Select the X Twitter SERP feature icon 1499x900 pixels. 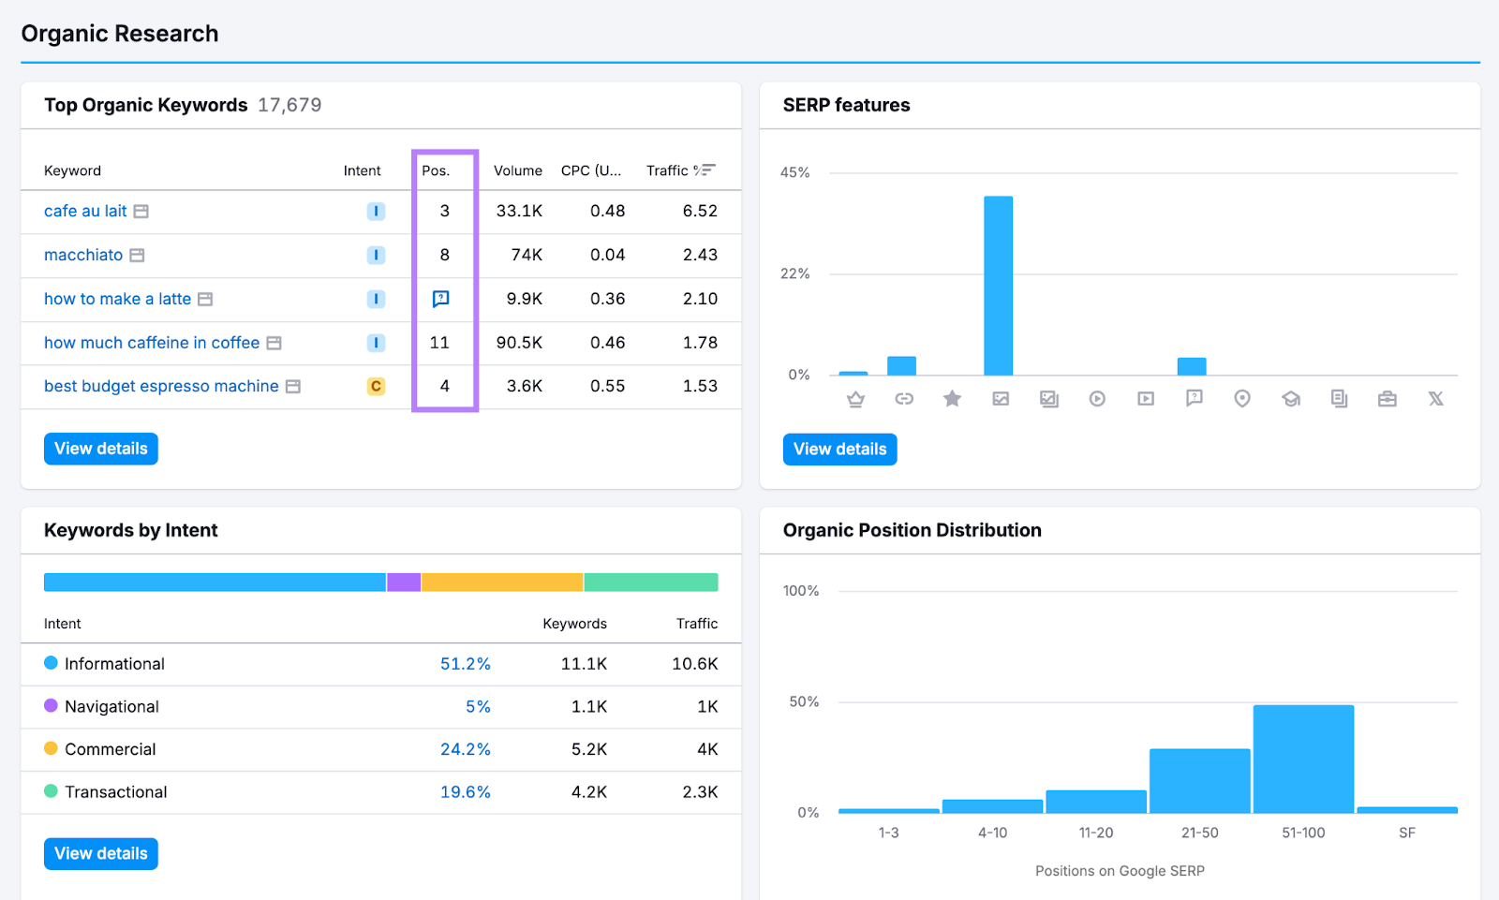point(1436,398)
